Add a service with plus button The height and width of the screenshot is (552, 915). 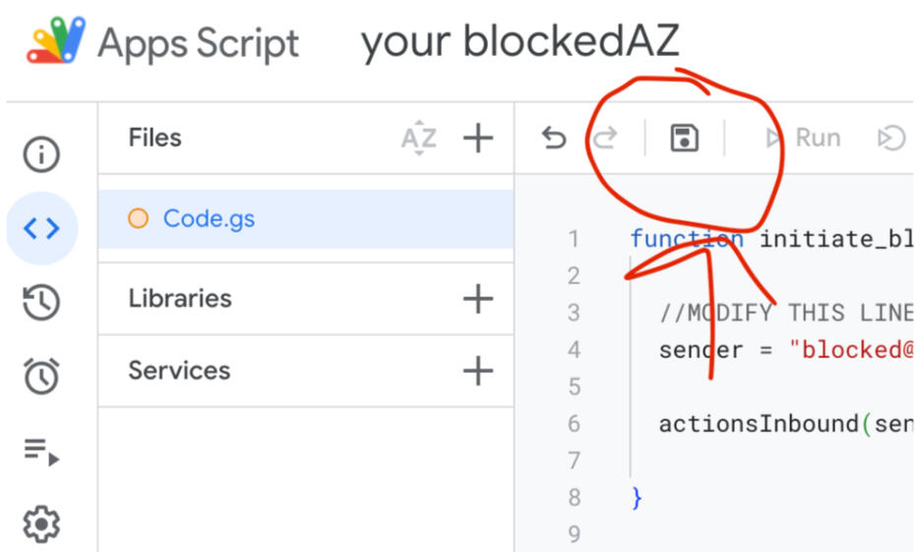point(478,371)
